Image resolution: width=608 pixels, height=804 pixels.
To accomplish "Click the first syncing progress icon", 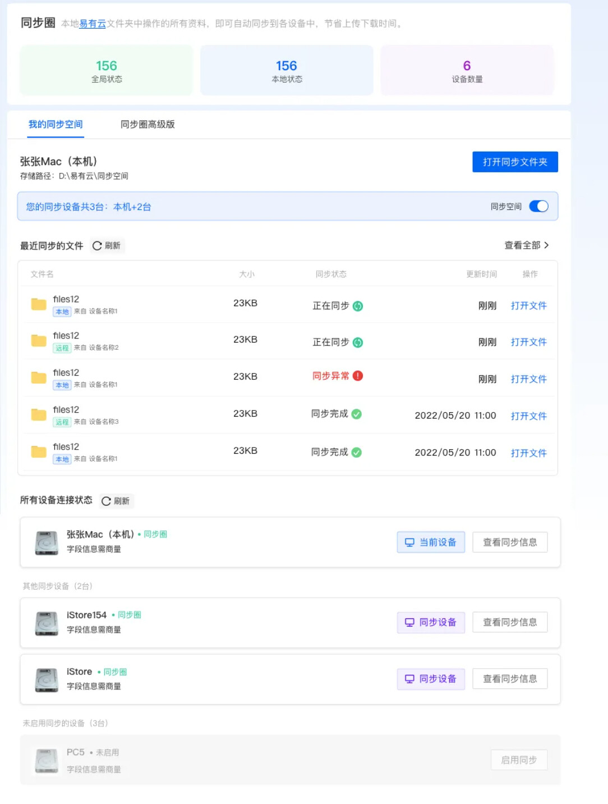I will (x=358, y=306).
